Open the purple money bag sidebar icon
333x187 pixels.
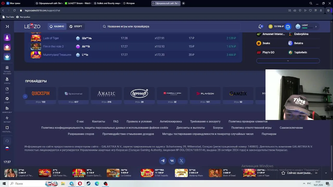point(7,38)
